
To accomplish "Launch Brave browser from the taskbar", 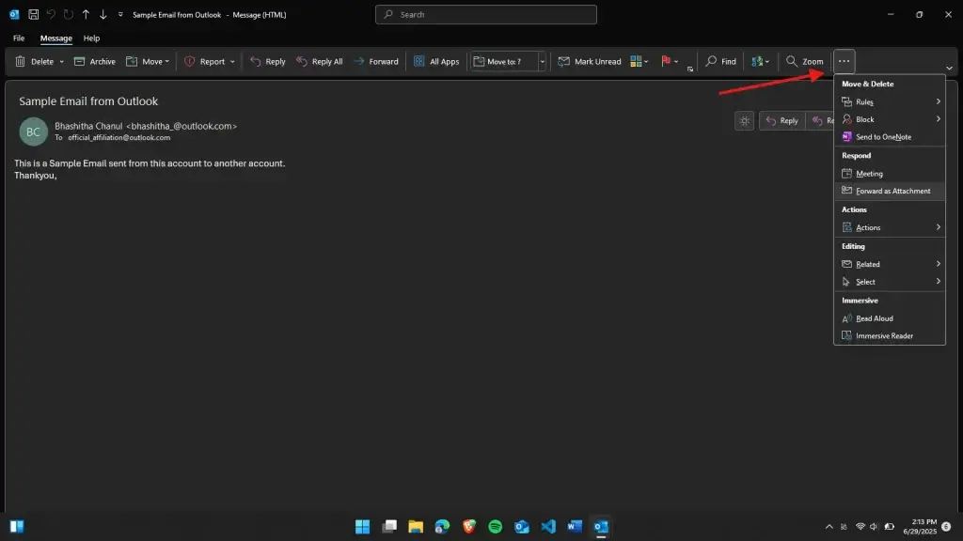I will [469, 526].
